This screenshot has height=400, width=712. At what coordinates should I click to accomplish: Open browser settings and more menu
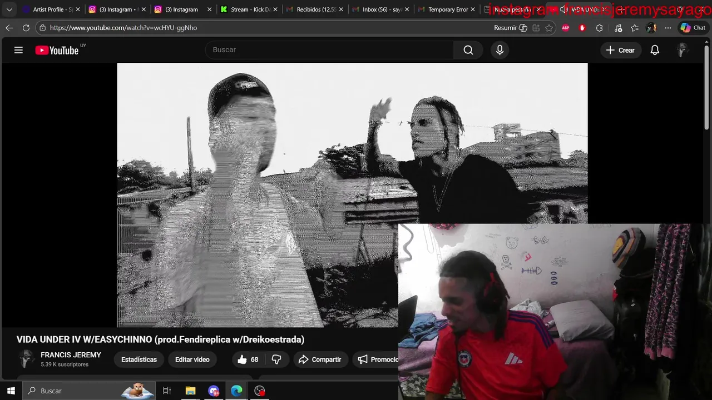pyautogui.click(x=668, y=28)
